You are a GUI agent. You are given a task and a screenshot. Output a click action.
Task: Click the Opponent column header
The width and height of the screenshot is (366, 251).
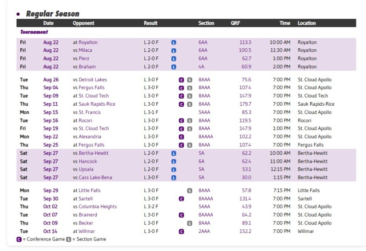pyautogui.click(x=84, y=23)
